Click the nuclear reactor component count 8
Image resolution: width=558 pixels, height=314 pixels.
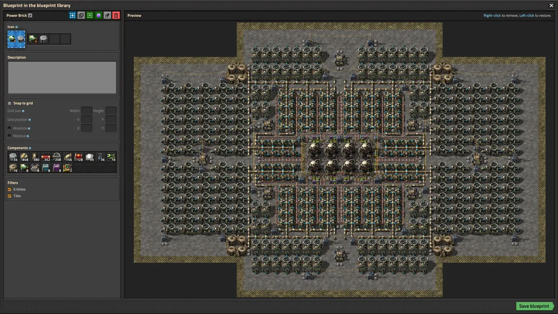coord(24,167)
